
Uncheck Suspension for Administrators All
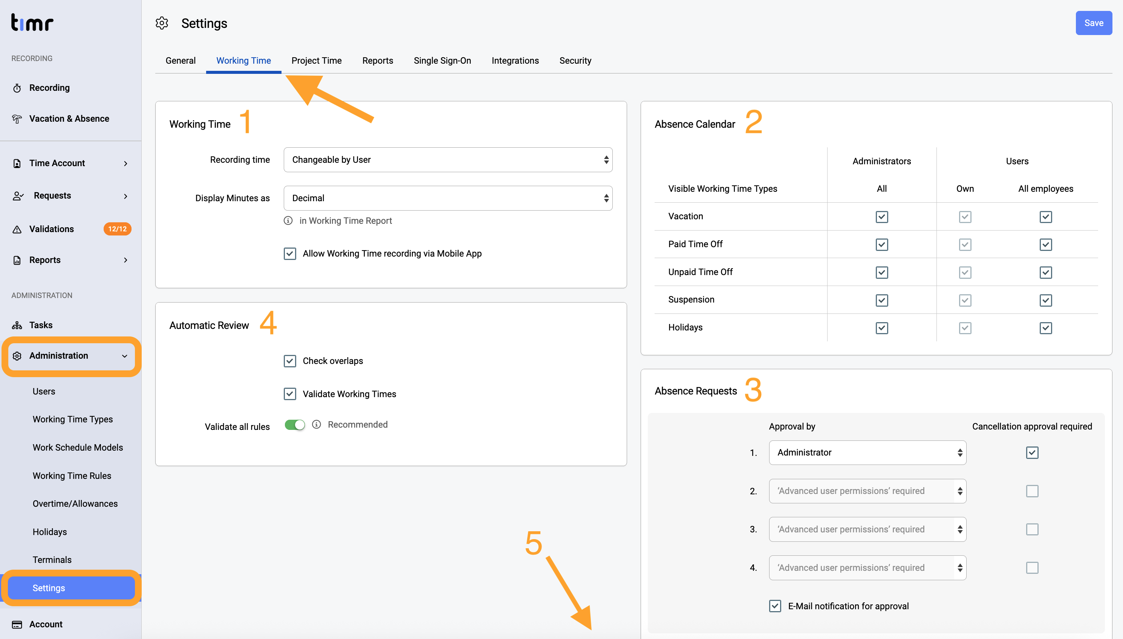[882, 300]
